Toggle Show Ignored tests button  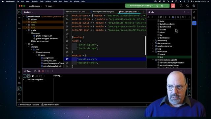pyautogui.click(x=28, y=76)
